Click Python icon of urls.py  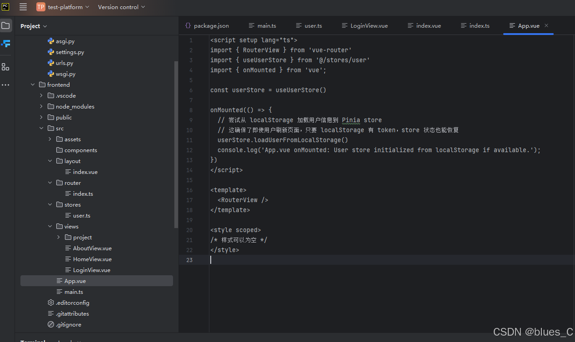tap(51, 63)
